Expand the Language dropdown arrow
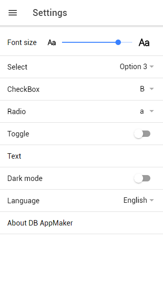 (x=152, y=200)
